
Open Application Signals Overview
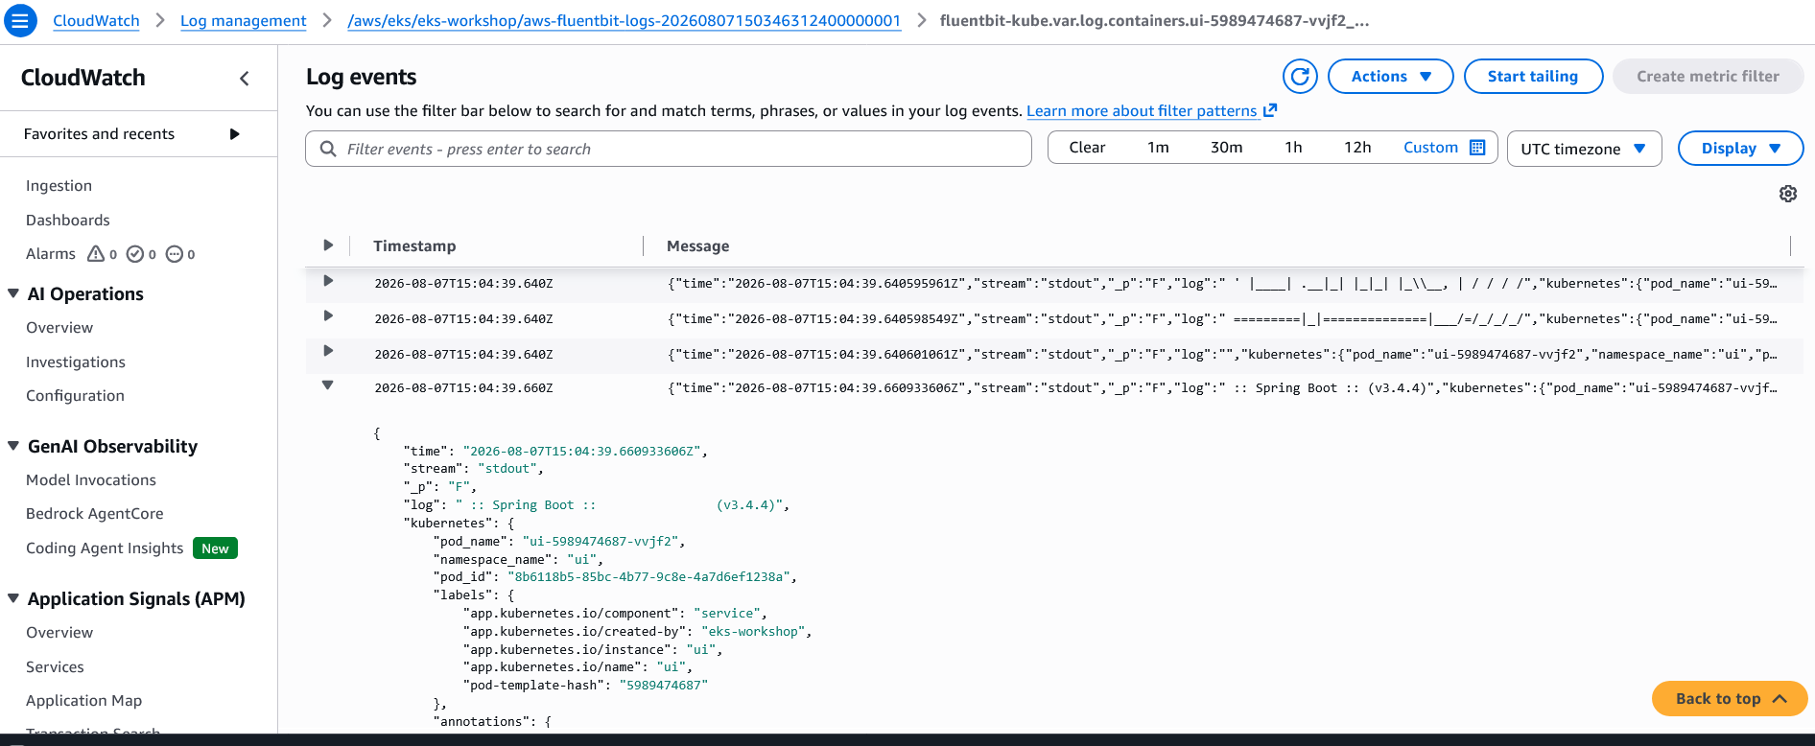(x=59, y=633)
